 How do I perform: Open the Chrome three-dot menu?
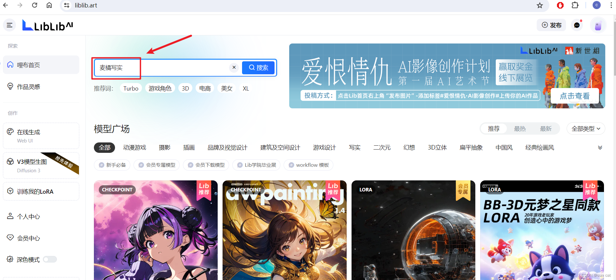pyautogui.click(x=611, y=5)
